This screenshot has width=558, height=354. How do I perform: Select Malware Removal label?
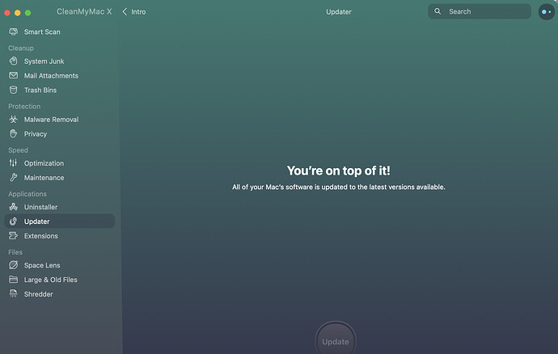pyautogui.click(x=51, y=119)
